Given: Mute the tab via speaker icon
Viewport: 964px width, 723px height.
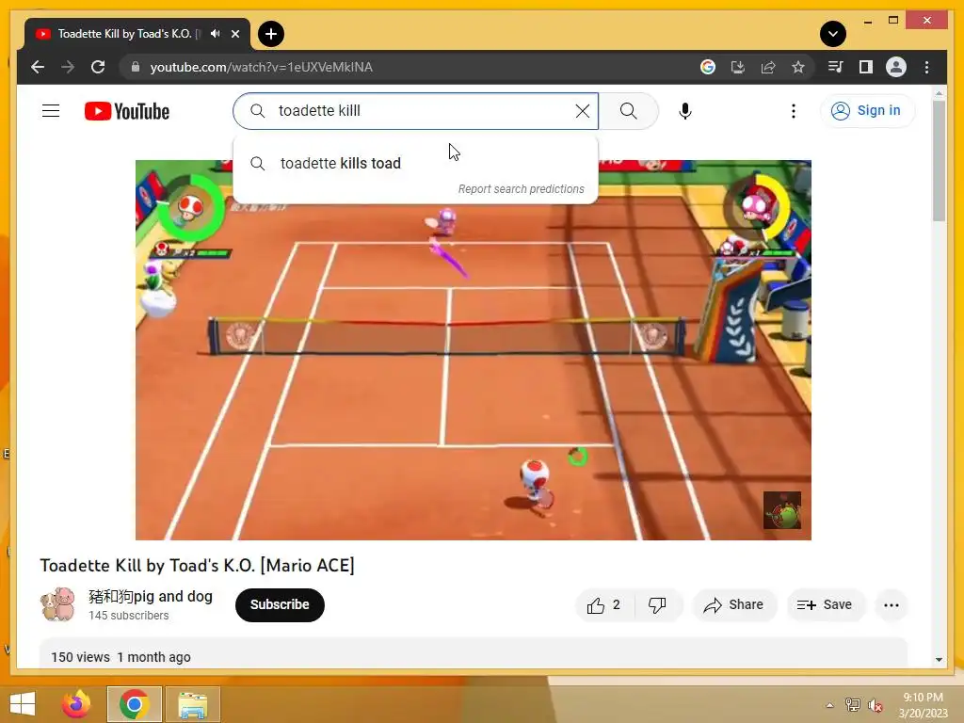Looking at the screenshot, I should (x=216, y=33).
